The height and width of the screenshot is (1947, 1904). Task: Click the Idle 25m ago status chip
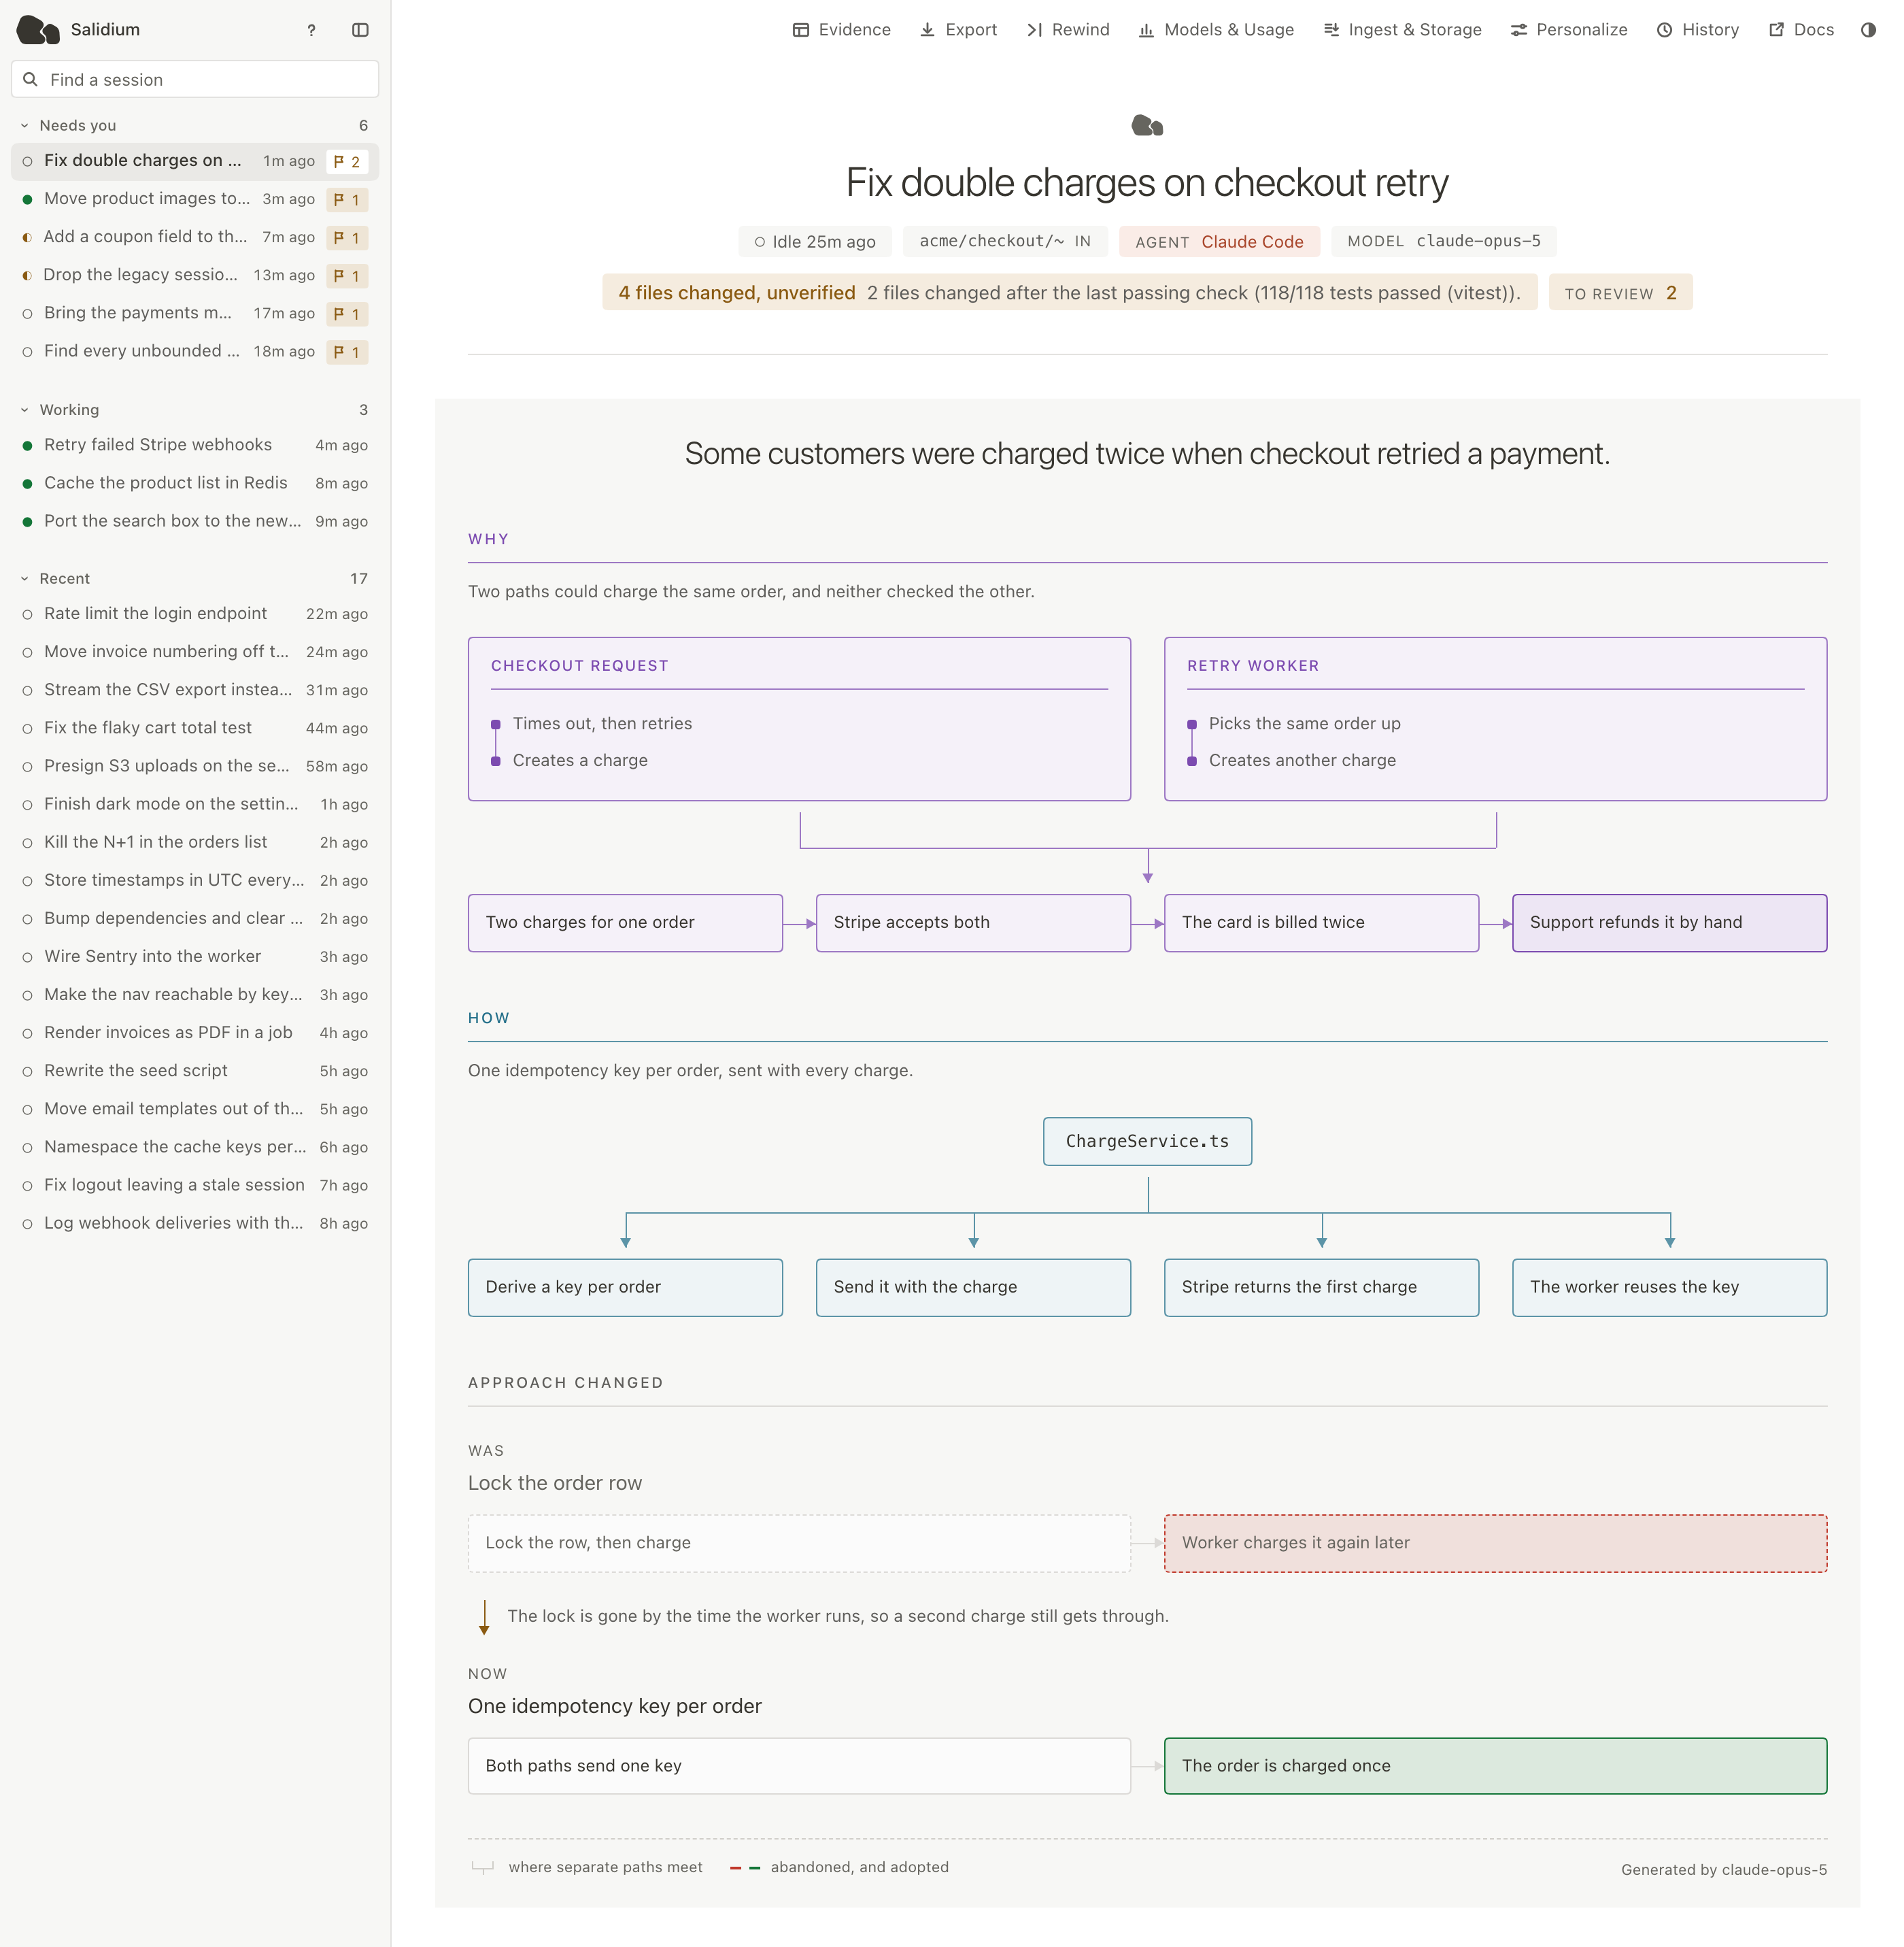pos(815,241)
